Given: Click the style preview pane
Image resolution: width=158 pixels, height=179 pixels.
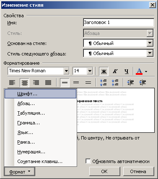Looking at the screenshot, I should click(x=116, y=110).
